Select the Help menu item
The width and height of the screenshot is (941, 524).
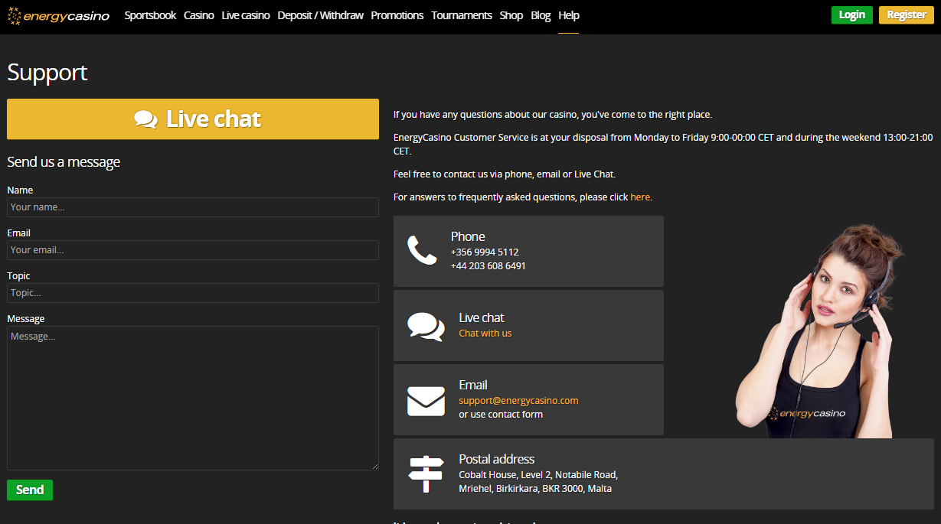(x=569, y=15)
